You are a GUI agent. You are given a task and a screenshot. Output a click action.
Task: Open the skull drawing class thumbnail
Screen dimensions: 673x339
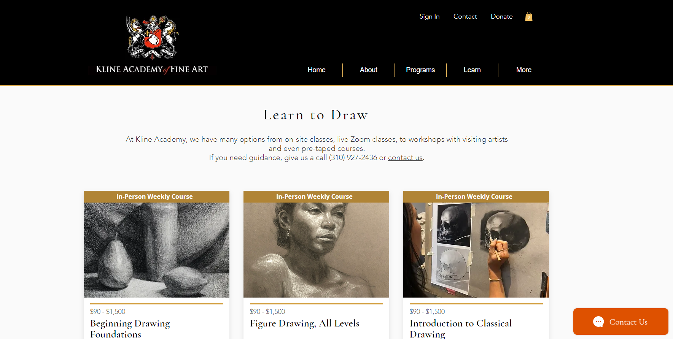[x=476, y=250]
